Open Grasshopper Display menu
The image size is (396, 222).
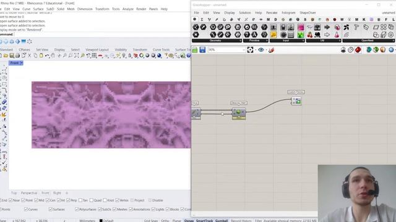coord(230,12)
